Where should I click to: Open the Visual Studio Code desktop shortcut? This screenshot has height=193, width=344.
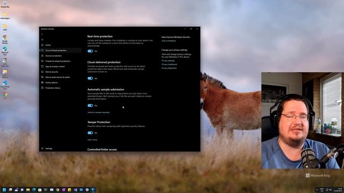5,85
